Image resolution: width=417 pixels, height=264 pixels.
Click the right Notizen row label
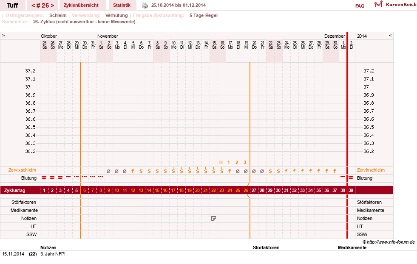[x=365, y=218]
